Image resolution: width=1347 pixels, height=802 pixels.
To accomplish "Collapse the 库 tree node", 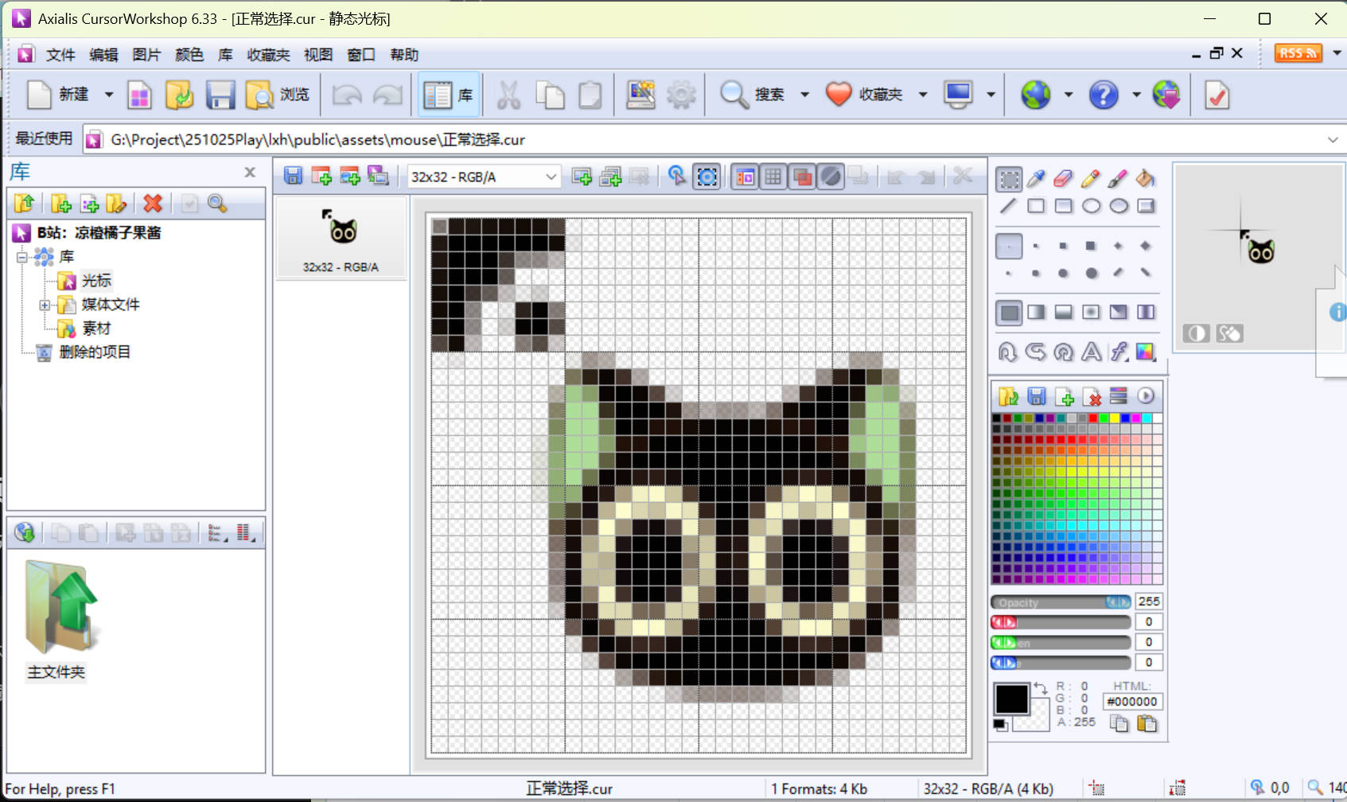I will pyautogui.click(x=22, y=256).
